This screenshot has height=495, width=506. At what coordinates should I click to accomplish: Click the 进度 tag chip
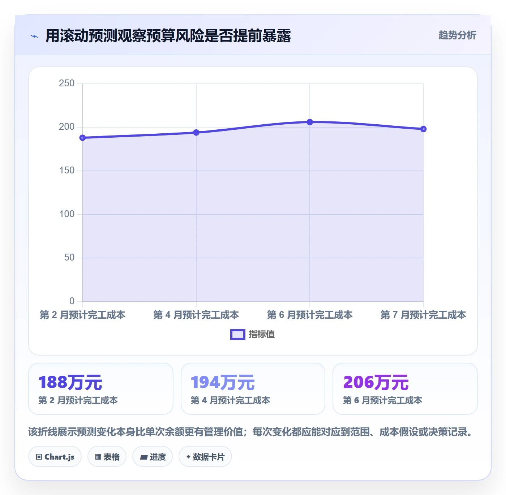(x=153, y=457)
